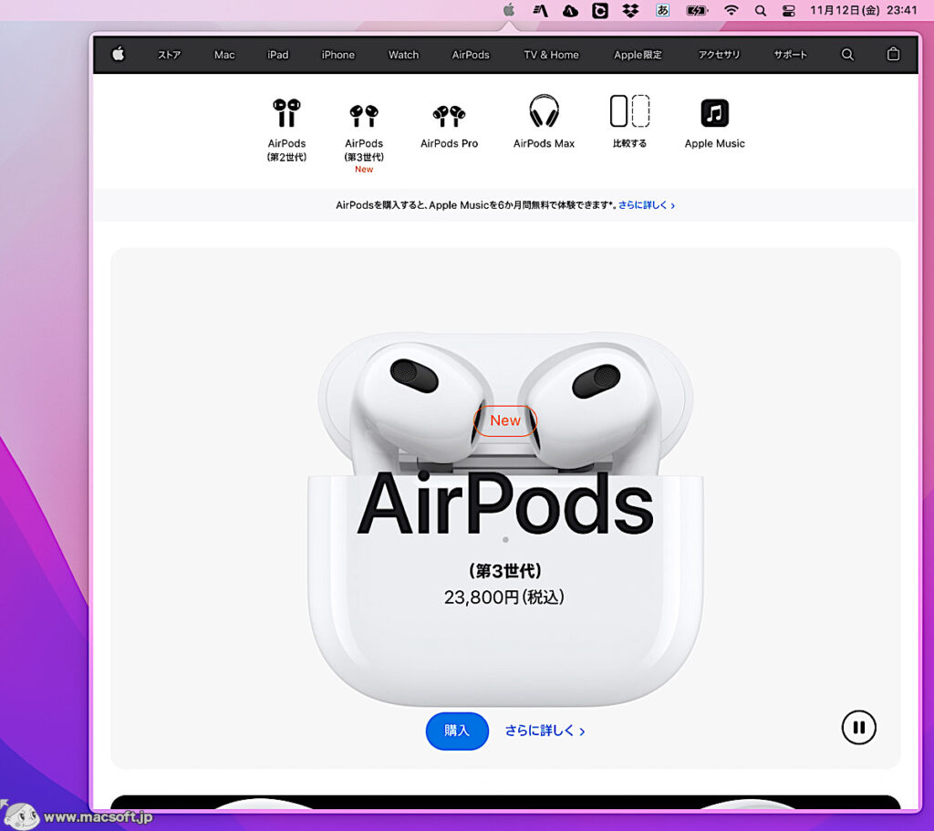Pause the AirPods hero animation
This screenshot has width=934, height=831.
(x=858, y=727)
